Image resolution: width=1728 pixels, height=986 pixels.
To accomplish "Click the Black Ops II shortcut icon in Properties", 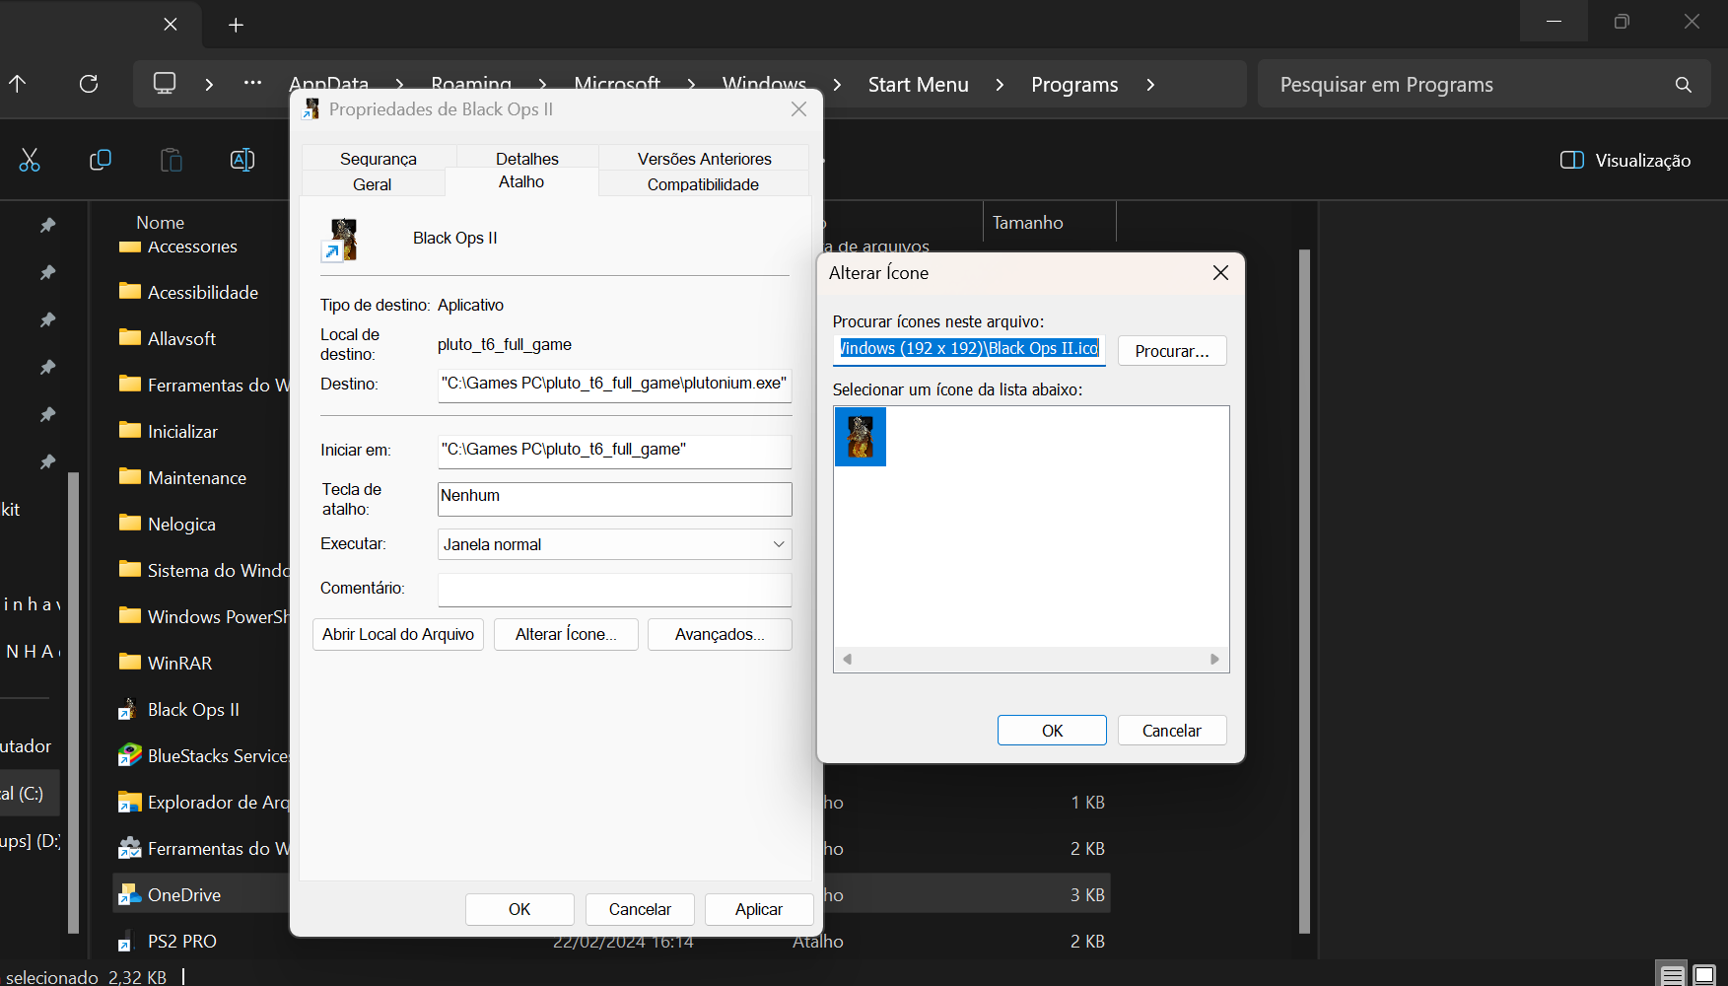I will click(341, 240).
